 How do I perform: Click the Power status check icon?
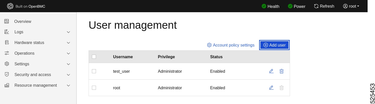[x=290, y=6]
